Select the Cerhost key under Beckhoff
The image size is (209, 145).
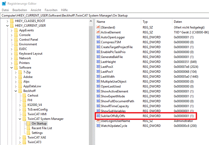(33, 96)
